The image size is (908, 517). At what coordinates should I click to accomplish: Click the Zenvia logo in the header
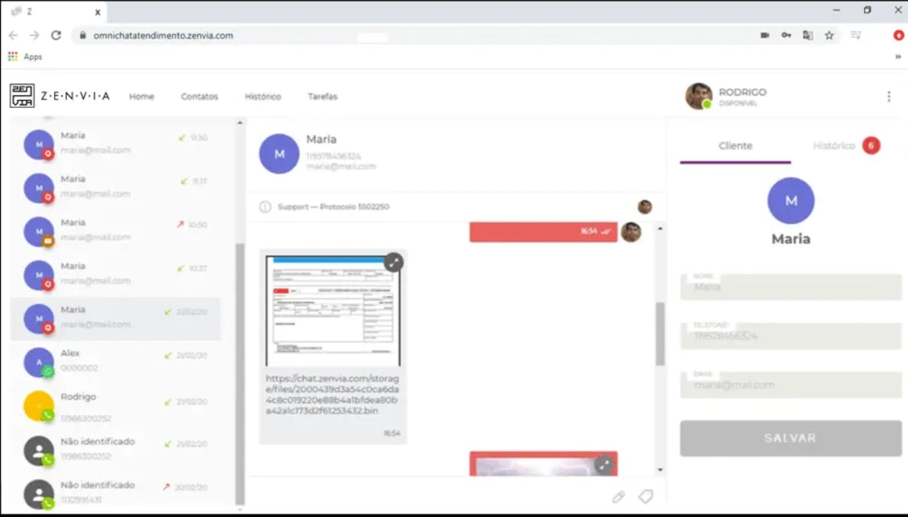[21, 95]
